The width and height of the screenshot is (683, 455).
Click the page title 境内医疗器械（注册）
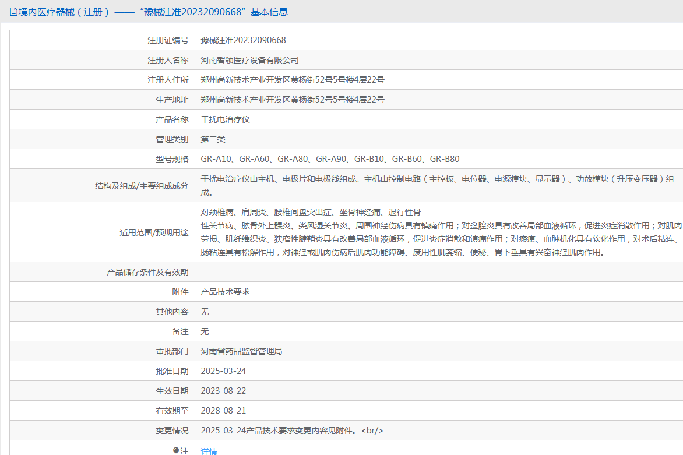tap(64, 12)
